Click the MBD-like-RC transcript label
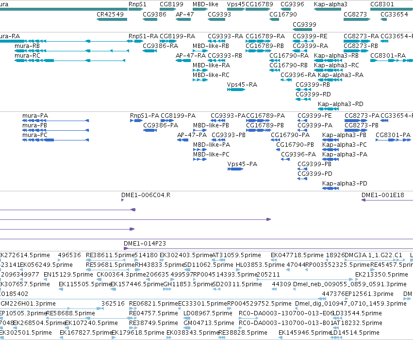The height and width of the screenshot is (340, 413). (211, 75)
